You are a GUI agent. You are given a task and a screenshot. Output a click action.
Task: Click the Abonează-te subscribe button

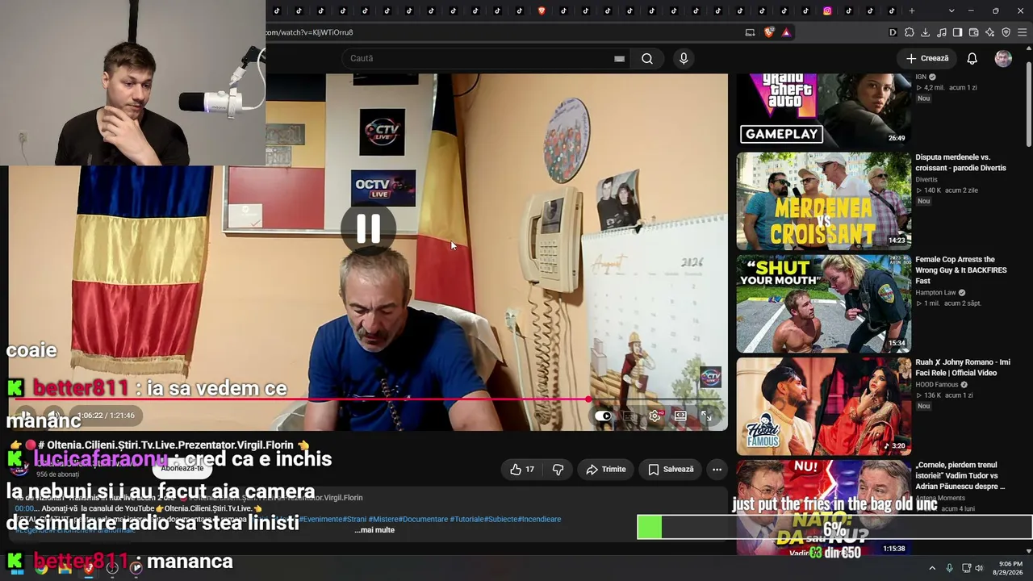pos(182,468)
